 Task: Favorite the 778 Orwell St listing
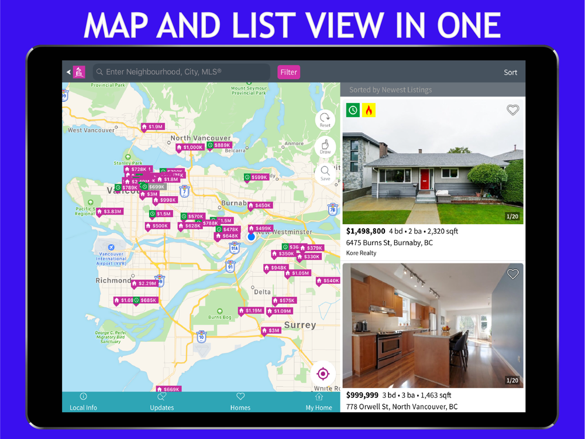(512, 274)
